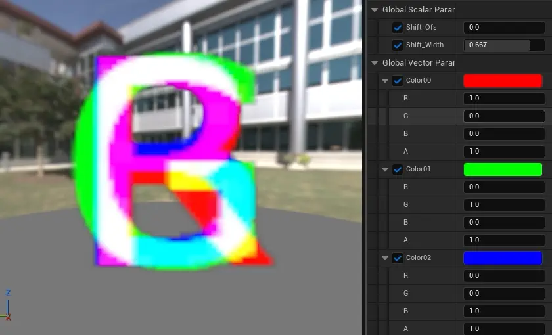Select the Color01 G channel value field
552x335 pixels.
coord(504,205)
